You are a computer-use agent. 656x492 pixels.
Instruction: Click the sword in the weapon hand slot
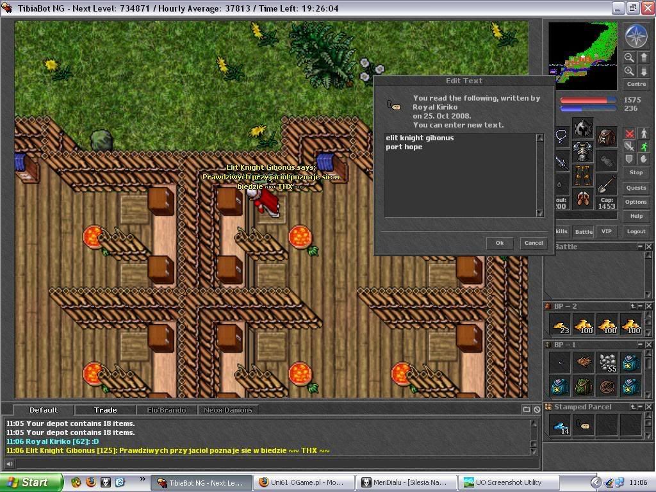pyautogui.click(x=562, y=161)
